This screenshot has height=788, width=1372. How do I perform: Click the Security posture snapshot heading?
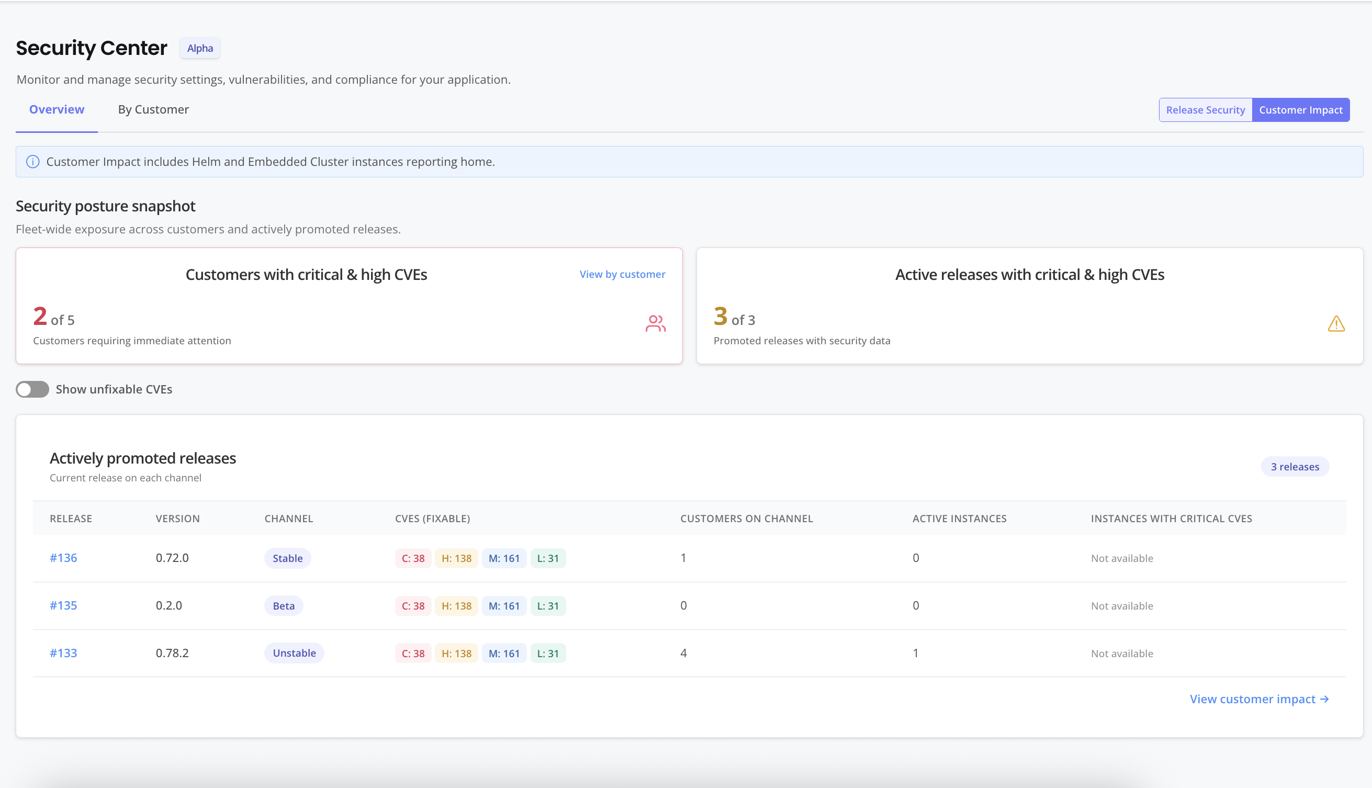point(106,206)
